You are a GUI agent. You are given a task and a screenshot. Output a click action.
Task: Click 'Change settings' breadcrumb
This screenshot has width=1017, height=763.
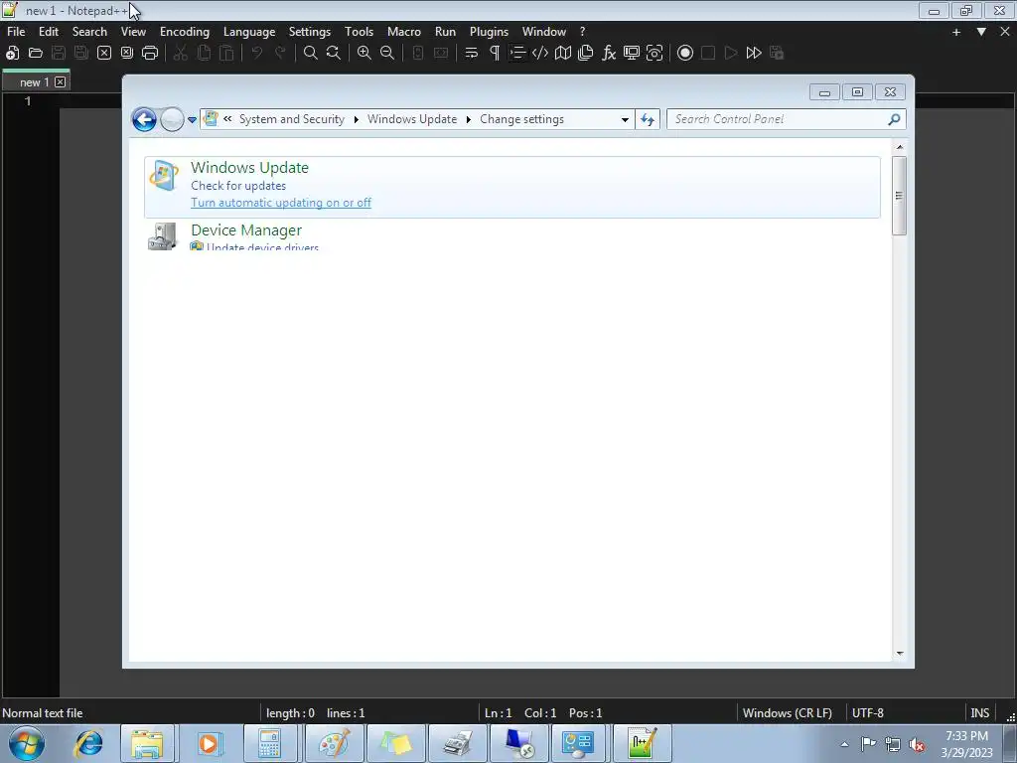pos(521,119)
